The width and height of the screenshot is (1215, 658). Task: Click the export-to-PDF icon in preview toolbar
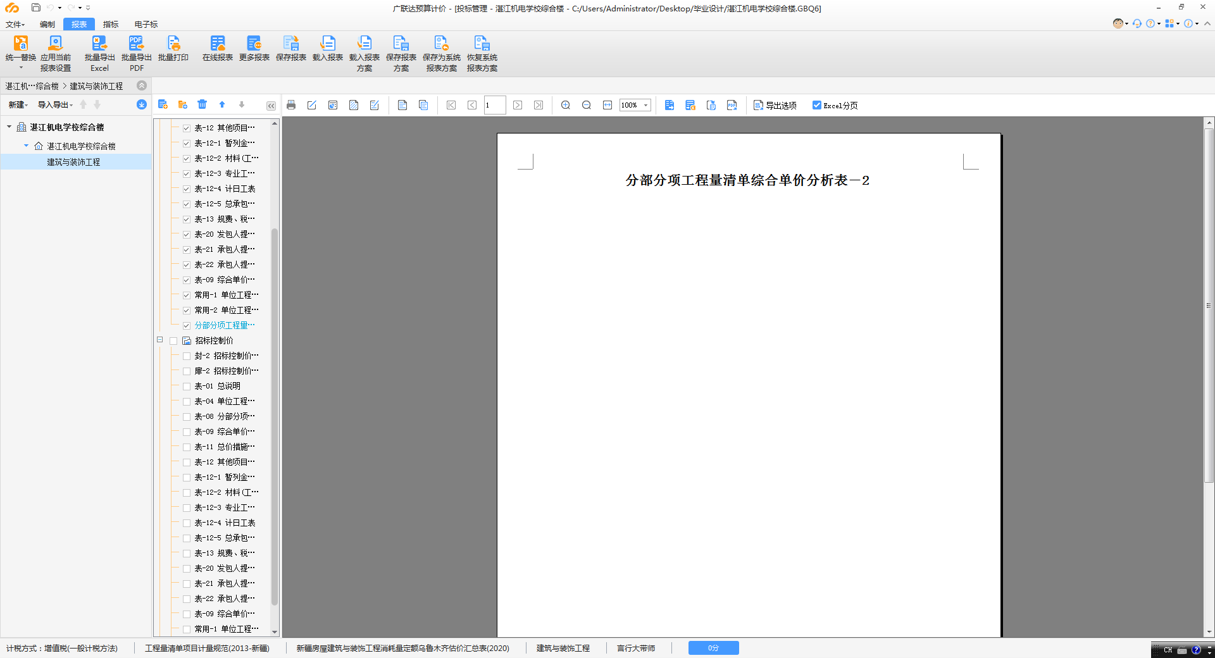tap(732, 105)
